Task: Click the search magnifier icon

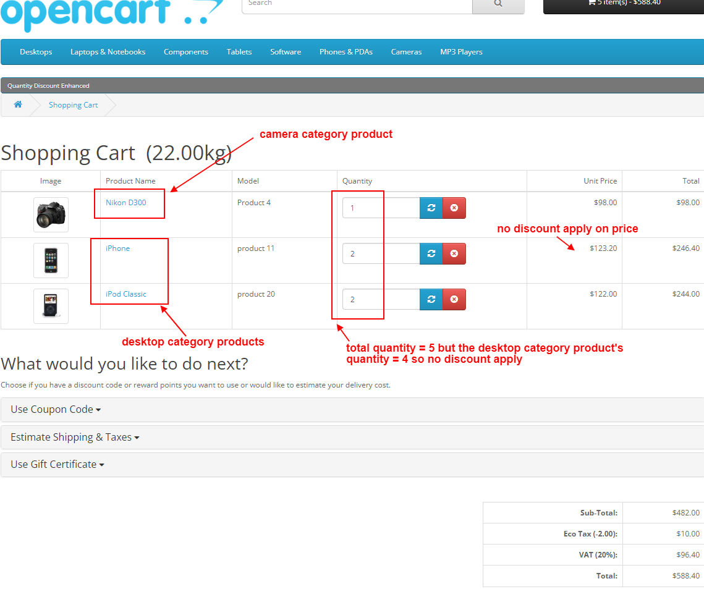Action: click(498, 3)
